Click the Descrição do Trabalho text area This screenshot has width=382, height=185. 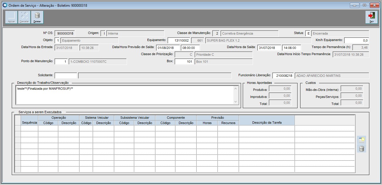point(125,95)
